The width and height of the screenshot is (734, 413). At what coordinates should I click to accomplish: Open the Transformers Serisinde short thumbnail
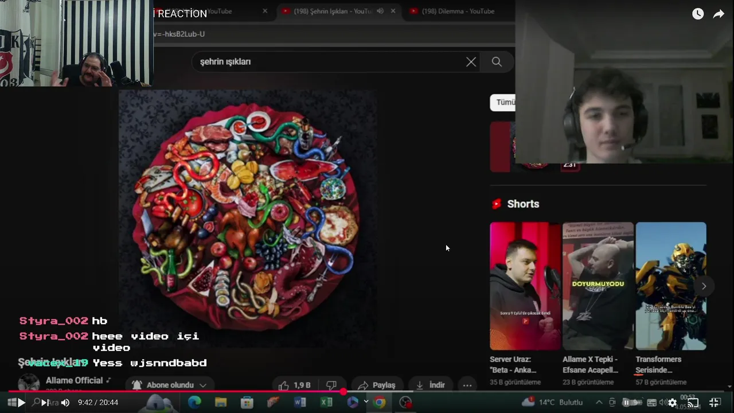671,286
